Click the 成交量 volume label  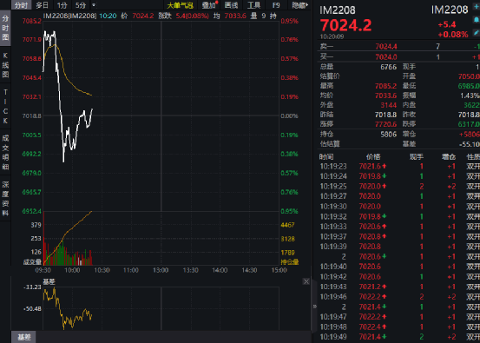tap(32, 262)
